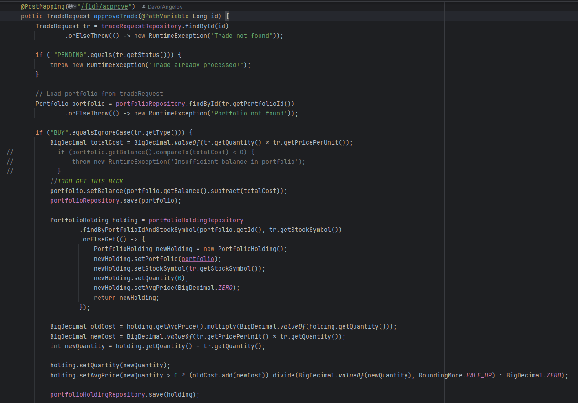
Task: Click the "TODO GET THIS BACK" comment
Action: [x=87, y=181]
